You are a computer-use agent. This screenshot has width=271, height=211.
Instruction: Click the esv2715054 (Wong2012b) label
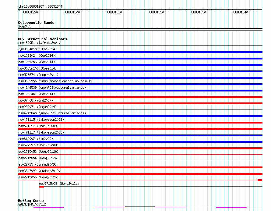click(x=38, y=158)
